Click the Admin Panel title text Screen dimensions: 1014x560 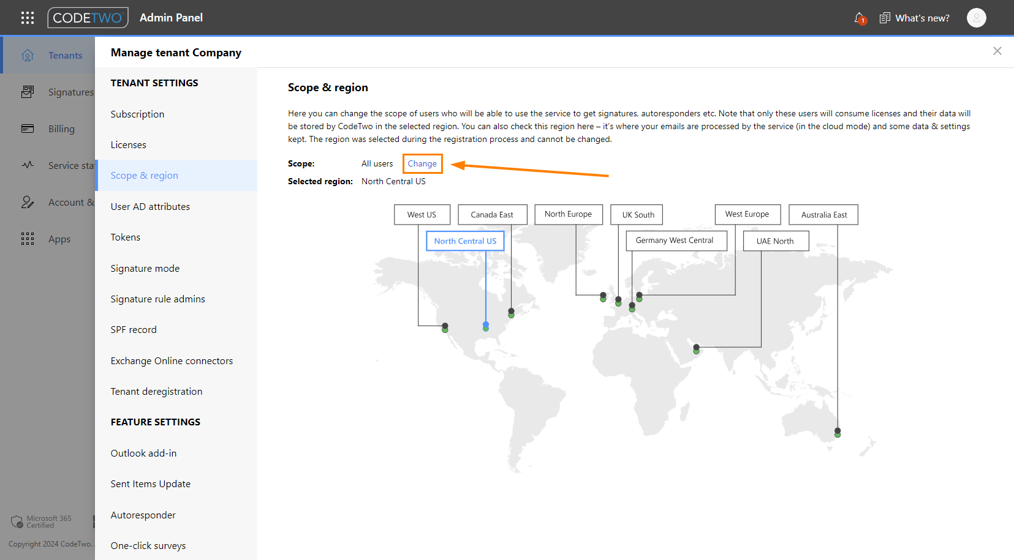tap(171, 18)
